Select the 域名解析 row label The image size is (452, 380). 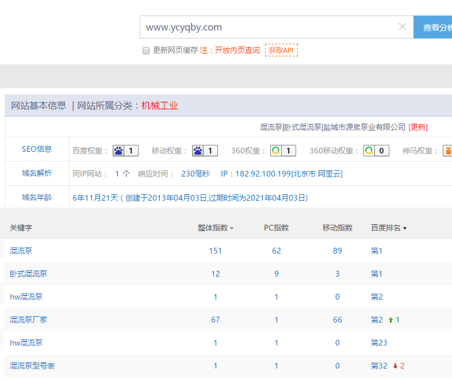pyautogui.click(x=37, y=173)
